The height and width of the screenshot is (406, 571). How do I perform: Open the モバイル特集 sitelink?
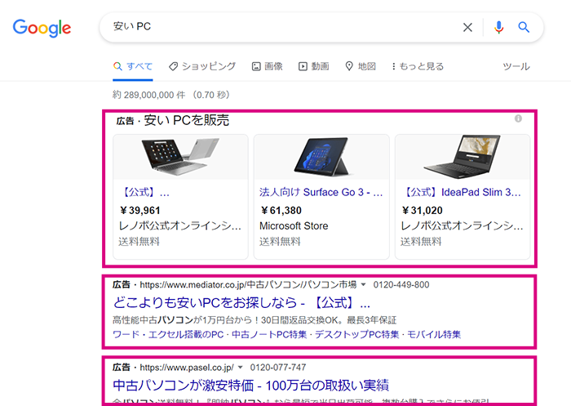434,334
